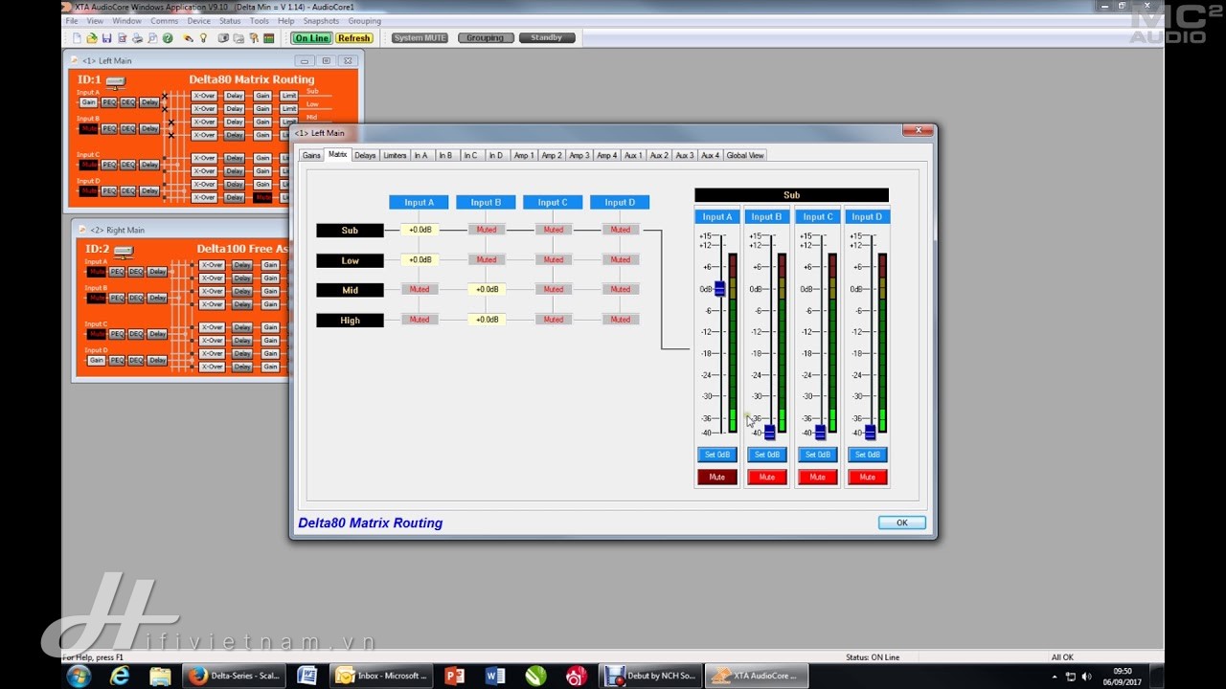Click the Input B fader handle at -40
1226x689 pixels.
tap(769, 433)
